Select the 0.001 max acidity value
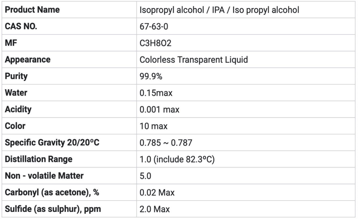This screenshot has width=358, height=219. (x=159, y=110)
